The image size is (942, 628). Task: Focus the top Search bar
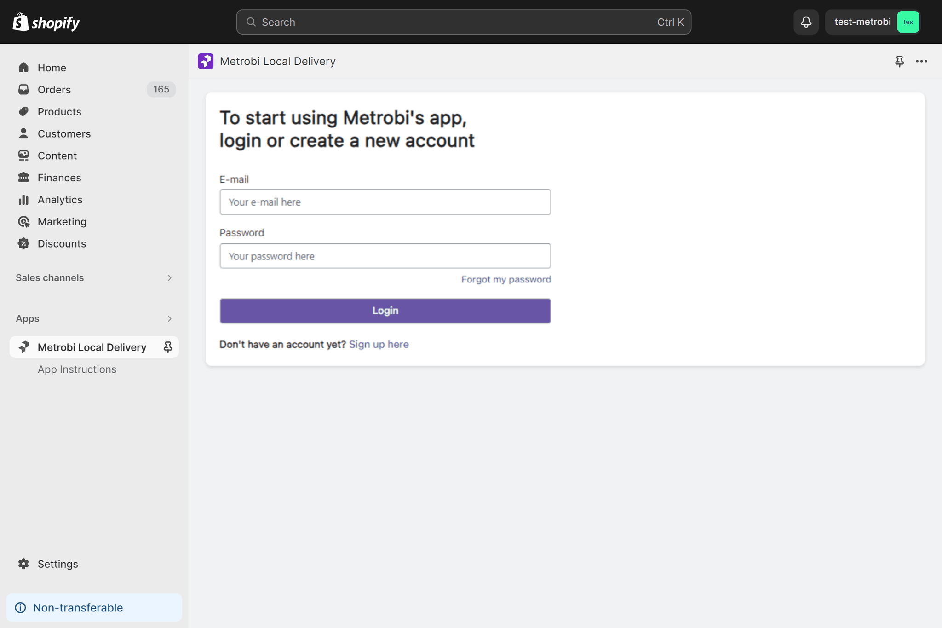[x=464, y=22]
